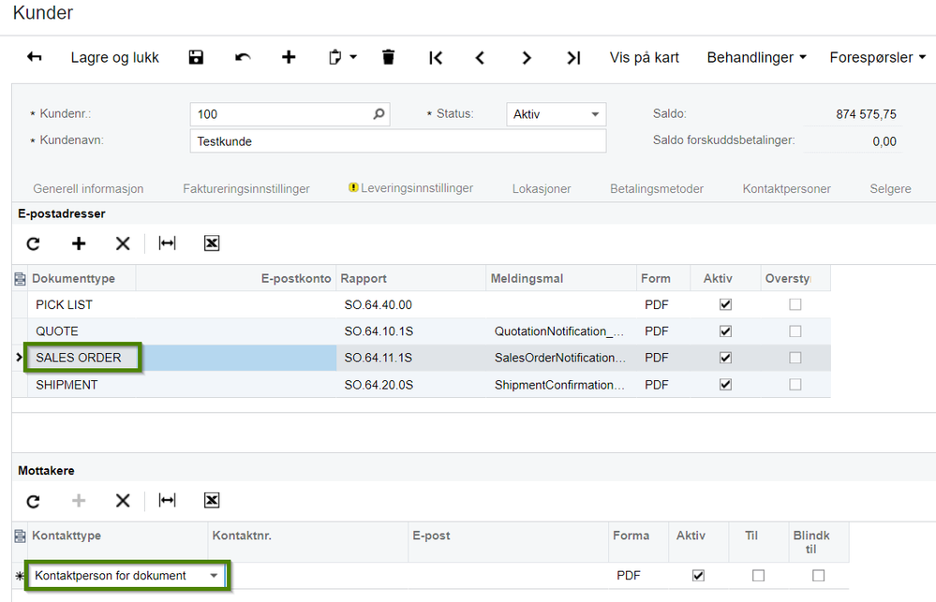Fit columns in E-postadresser grid
Image resolution: width=936 pixels, height=602 pixels.
click(167, 243)
